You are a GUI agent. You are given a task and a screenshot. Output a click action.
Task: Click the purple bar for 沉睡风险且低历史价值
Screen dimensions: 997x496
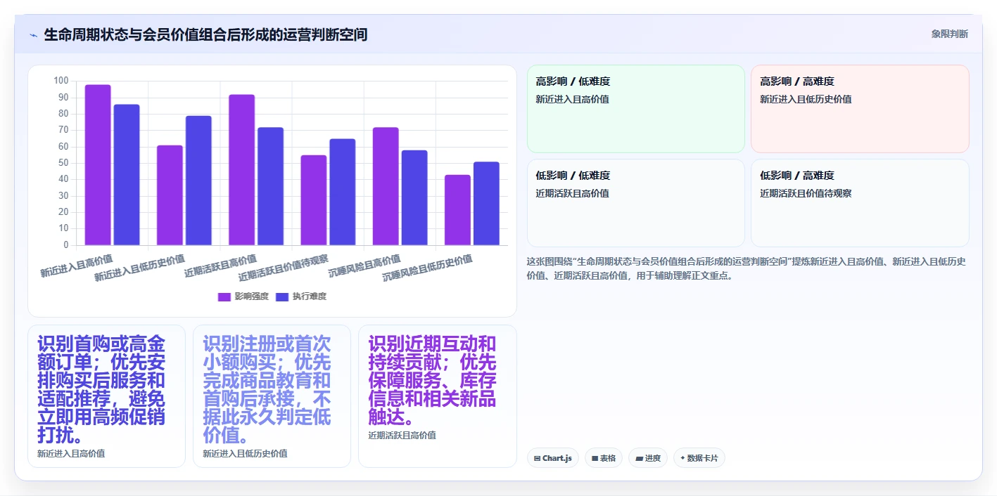coord(457,210)
